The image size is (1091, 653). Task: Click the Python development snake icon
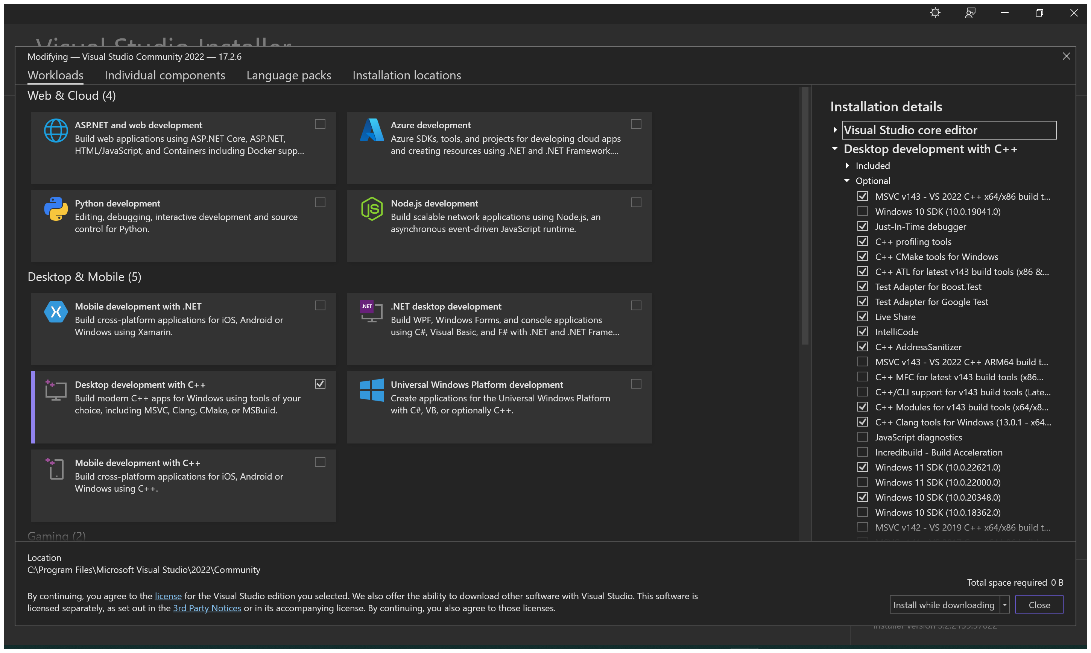[x=56, y=209]
